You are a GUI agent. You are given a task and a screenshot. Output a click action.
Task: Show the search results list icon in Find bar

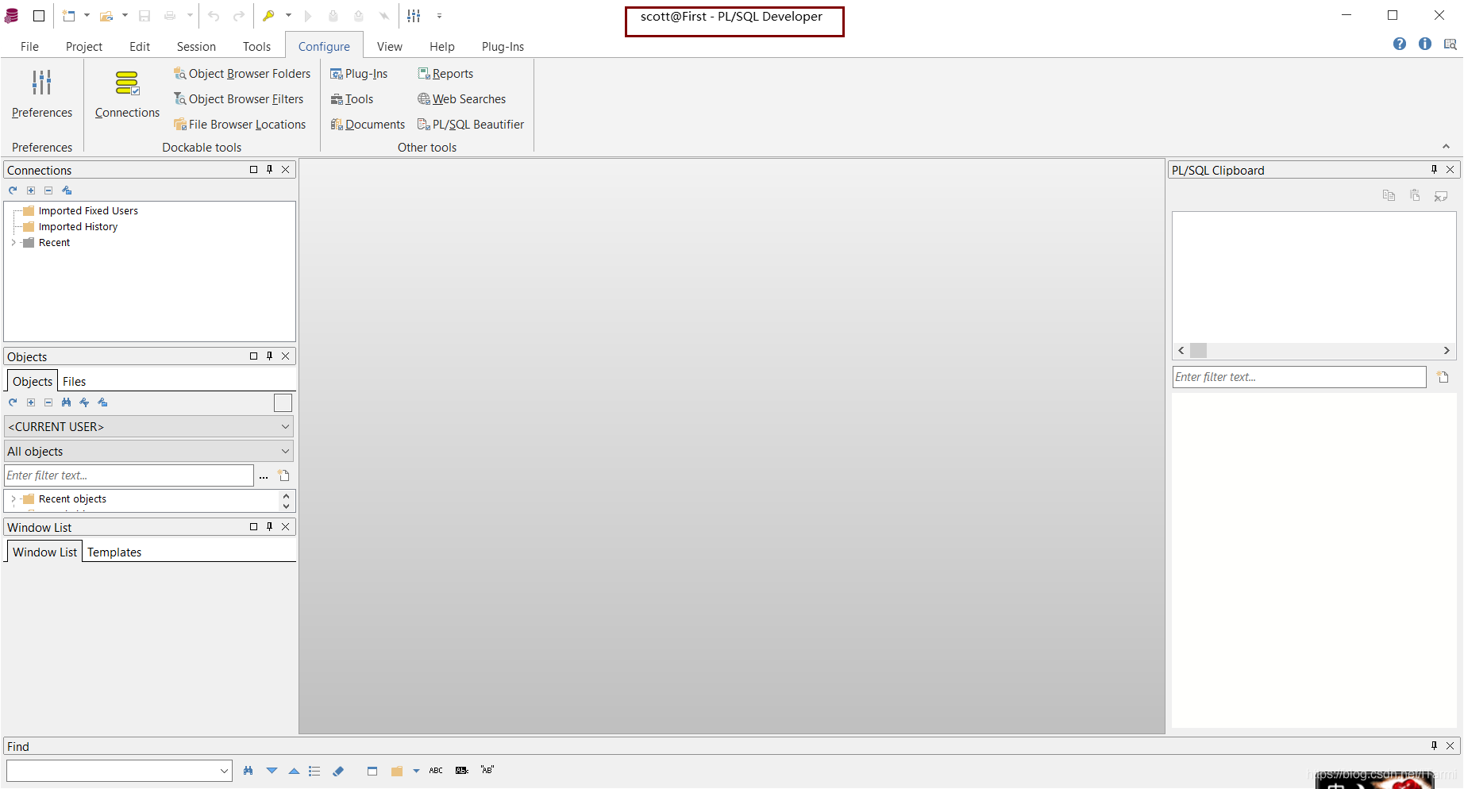click(314, 771)
